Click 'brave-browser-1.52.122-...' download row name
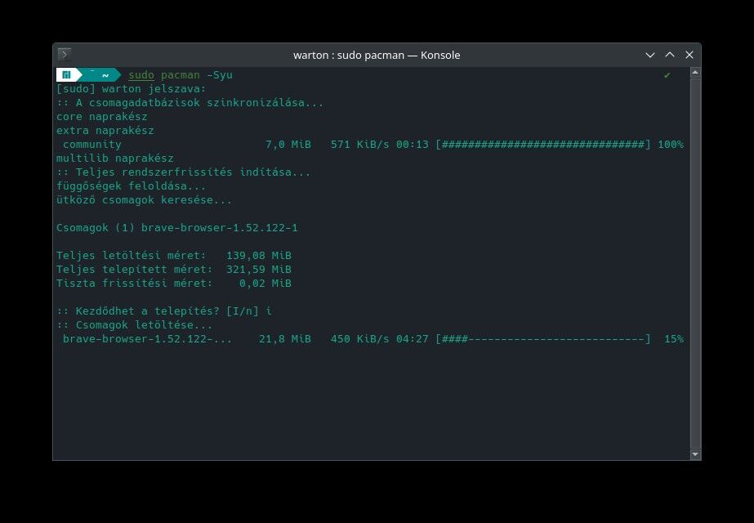 click(148, 339)
